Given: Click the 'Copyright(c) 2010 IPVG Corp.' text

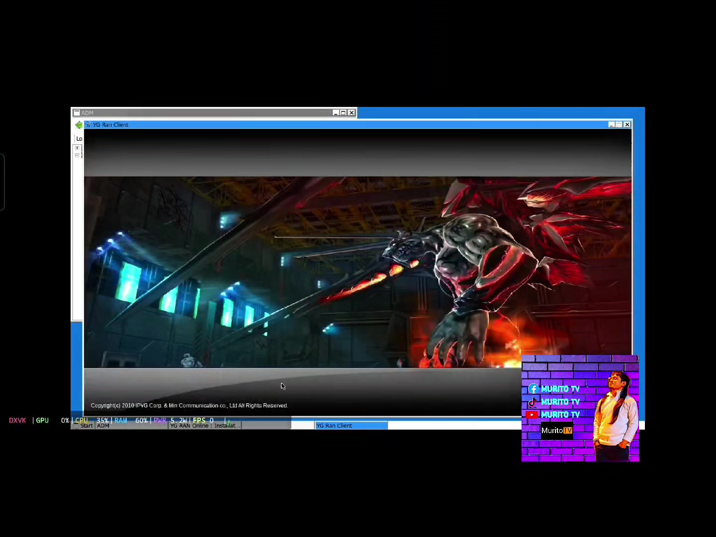Looking at the screenshot, I should (126, 406).
